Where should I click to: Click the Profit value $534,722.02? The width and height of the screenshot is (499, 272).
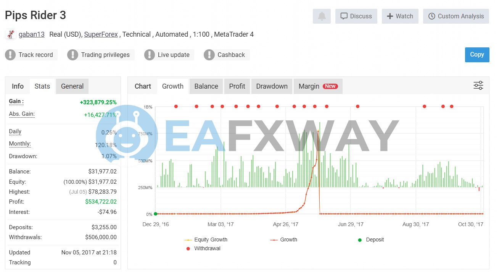101,202
